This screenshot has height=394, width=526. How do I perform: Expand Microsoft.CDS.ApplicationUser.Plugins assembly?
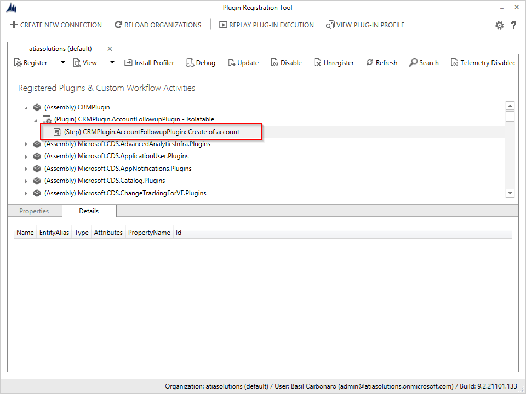[x=26, y=157]
